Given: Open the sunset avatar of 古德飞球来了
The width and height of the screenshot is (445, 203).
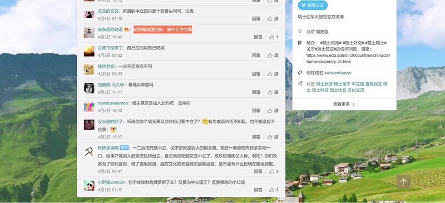Looking at the screenshot, I should pyautogui.click(x=89, y=51).
